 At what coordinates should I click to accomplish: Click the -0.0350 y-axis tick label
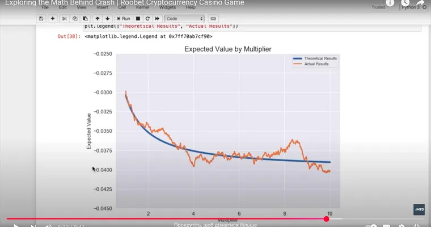[x=103, y=131]
